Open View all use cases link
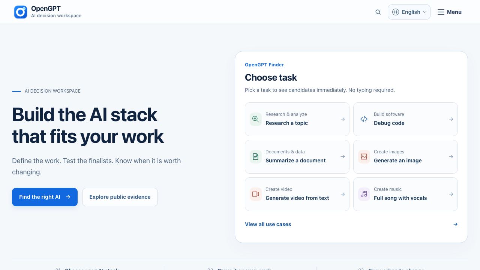This screenshot has height=270, width=480. coord(268,224)
